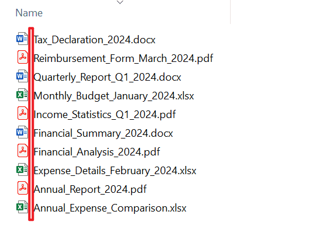The height and width of the screenshot is (232, 313).
Task: Select the Monthly_Budget_January_2024.xlsx file name
Action: tap(114, 96)
